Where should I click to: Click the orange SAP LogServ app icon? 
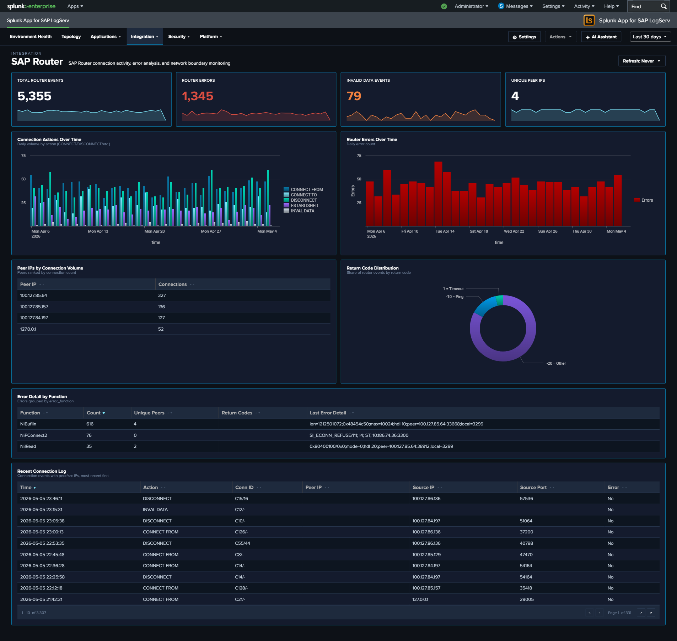589,20
